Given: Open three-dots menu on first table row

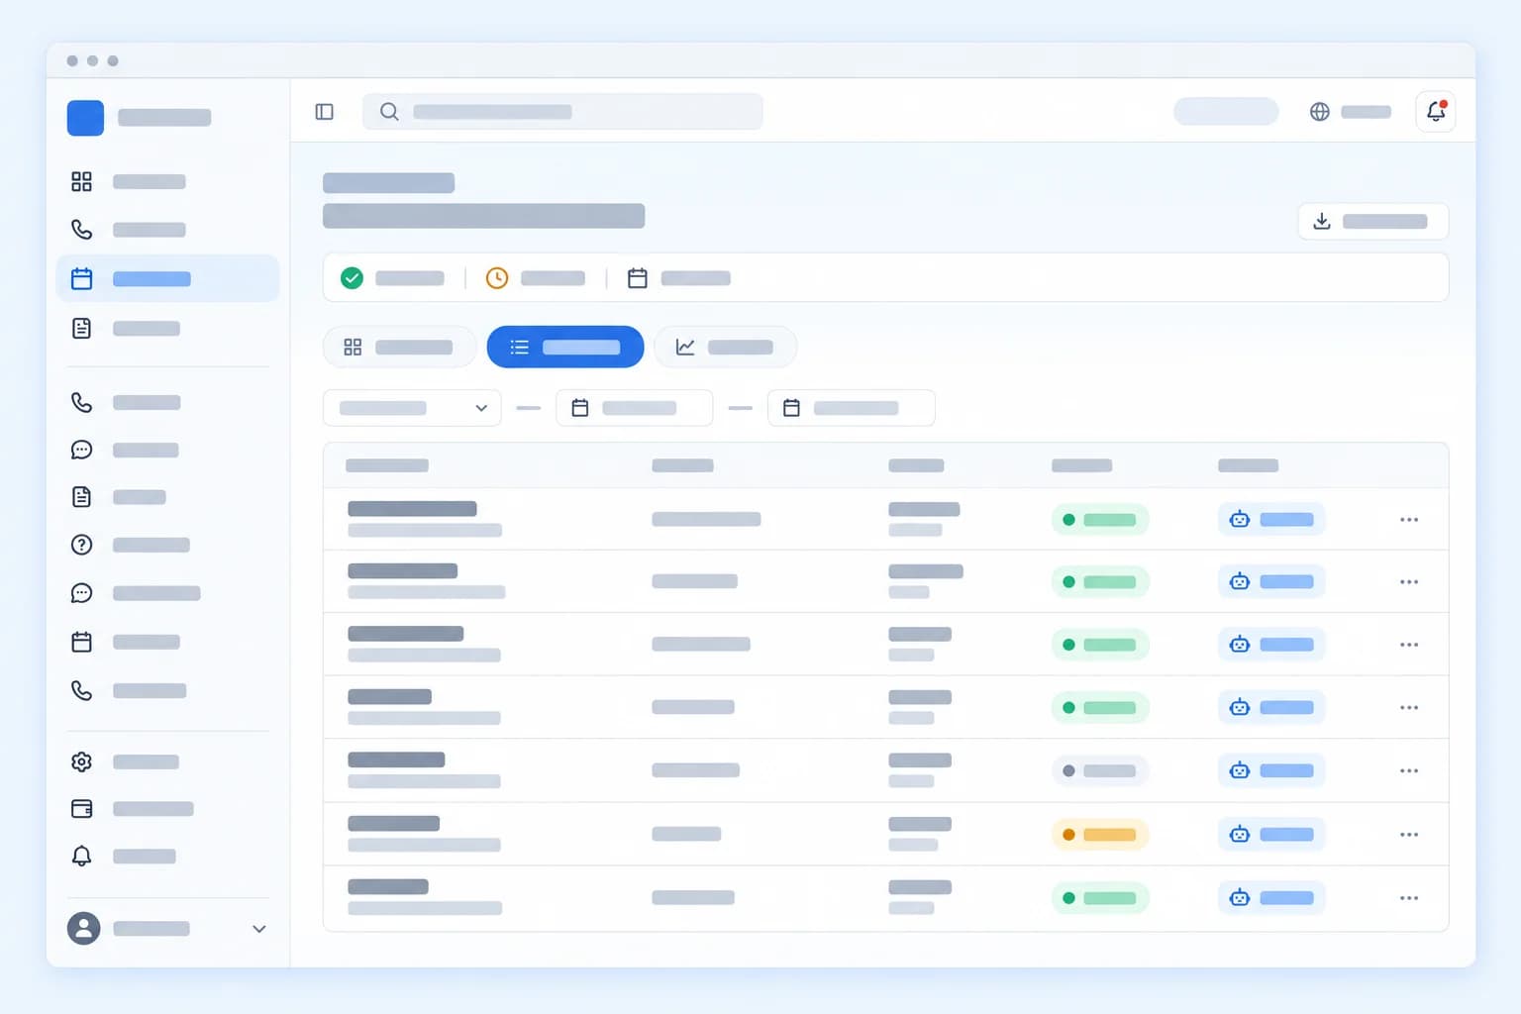Looking at the screenshot, I should (x=1409, y=520).
